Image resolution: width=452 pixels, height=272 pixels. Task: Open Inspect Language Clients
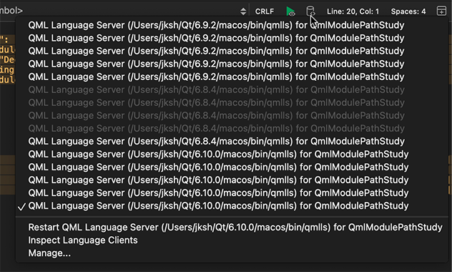pyautogui.click(x=83, y=241)
